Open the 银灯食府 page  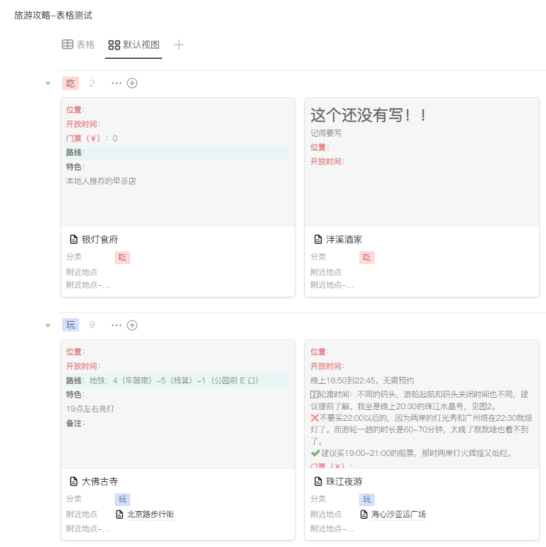coord(99,240)
